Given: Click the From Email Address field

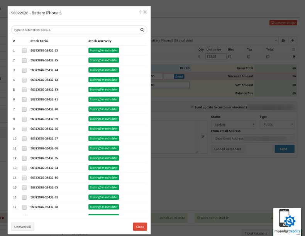Looking at the screenshot, I should [x=252, y=139].
